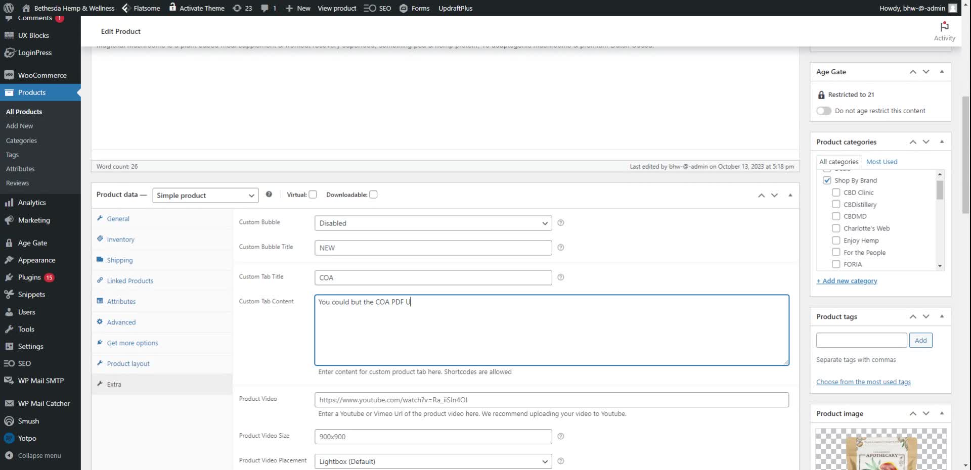Screen dimensions: 971x470
Task: Switch to Most Used categories tab
Action: pos(881,162)
